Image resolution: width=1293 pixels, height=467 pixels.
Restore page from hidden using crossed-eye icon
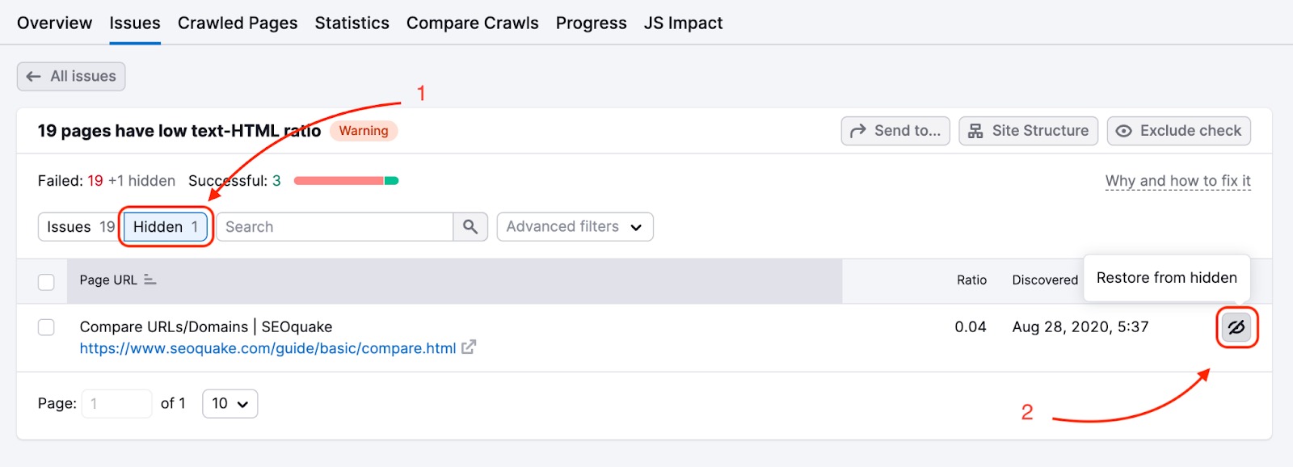click(1236, 327)
